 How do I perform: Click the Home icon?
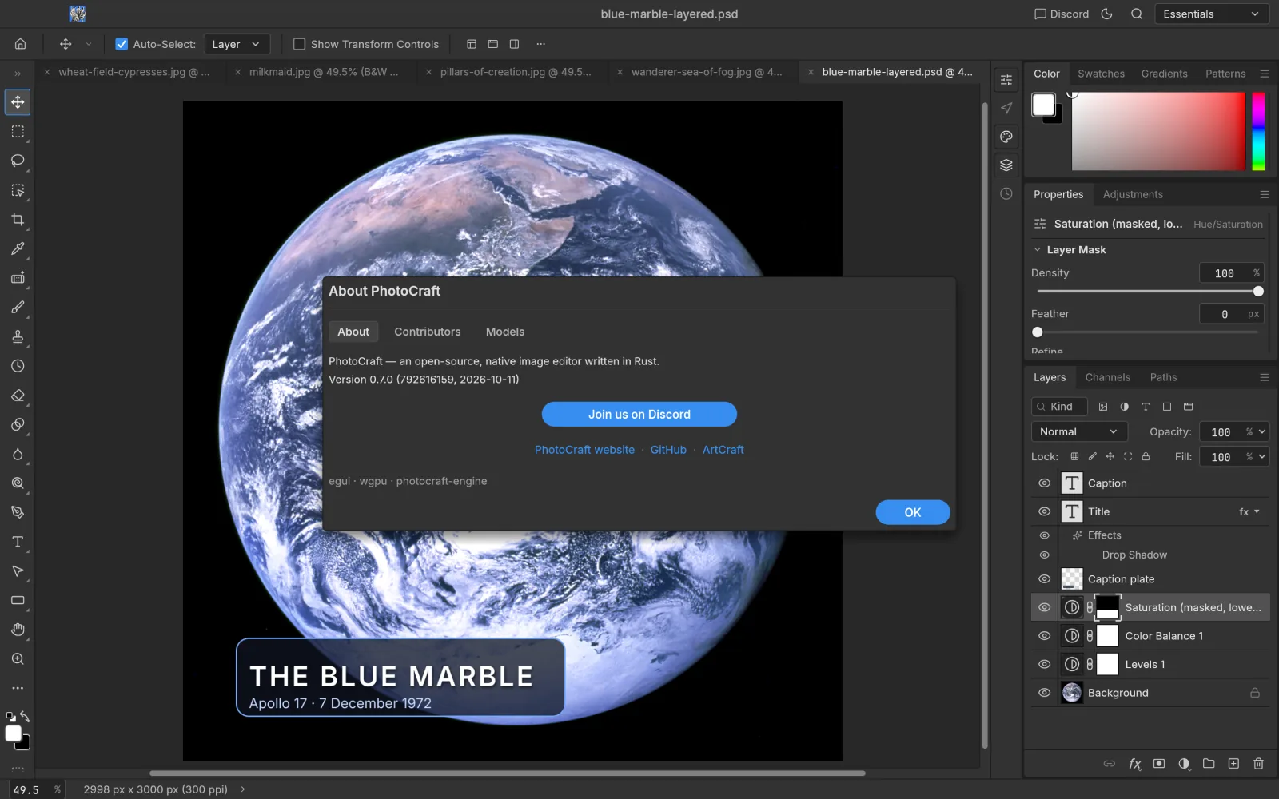pyautogui.click(x=21, y=44)
